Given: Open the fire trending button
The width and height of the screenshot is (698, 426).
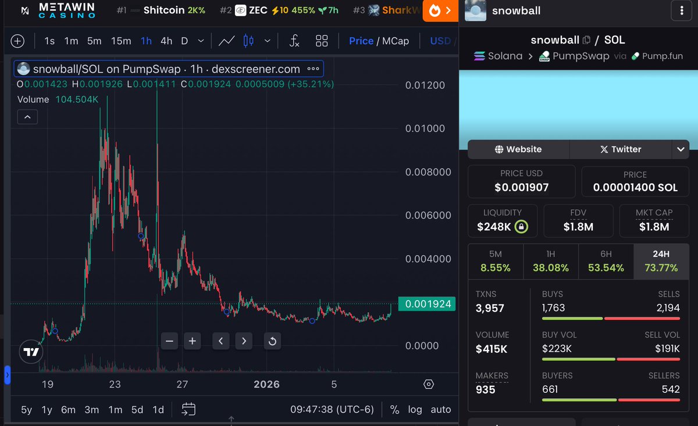Looking at the screenshot, I should (440, 10).
